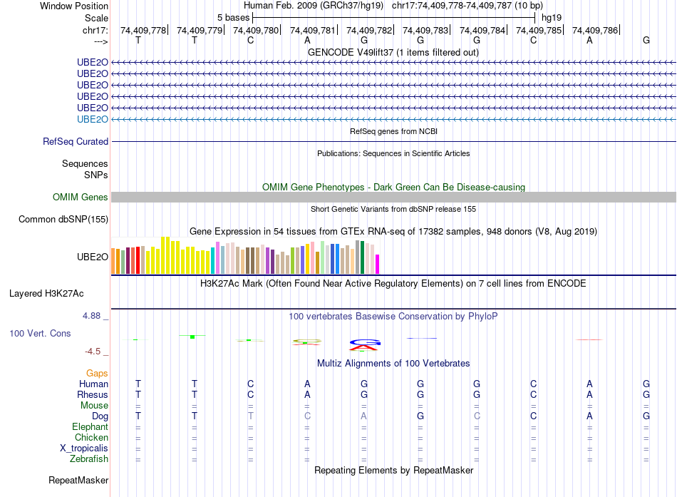Select the Mouse alignment row label
Image resolution: width=677 pixels, height=497 pixels.
click(x=94, y=406)
